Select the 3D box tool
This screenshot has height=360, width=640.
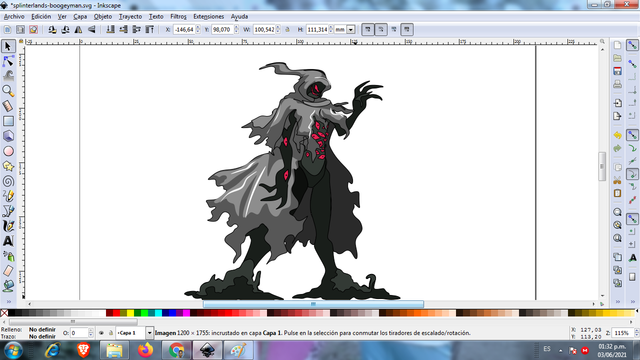(x=8, y=136)
